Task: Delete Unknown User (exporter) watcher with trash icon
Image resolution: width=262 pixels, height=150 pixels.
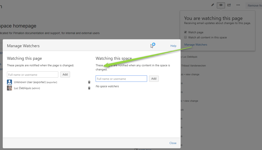Action: [x=89, y=82]
